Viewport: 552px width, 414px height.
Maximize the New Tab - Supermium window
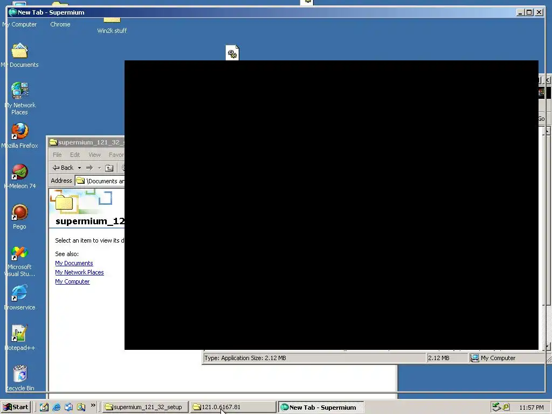tap(529, 12)
